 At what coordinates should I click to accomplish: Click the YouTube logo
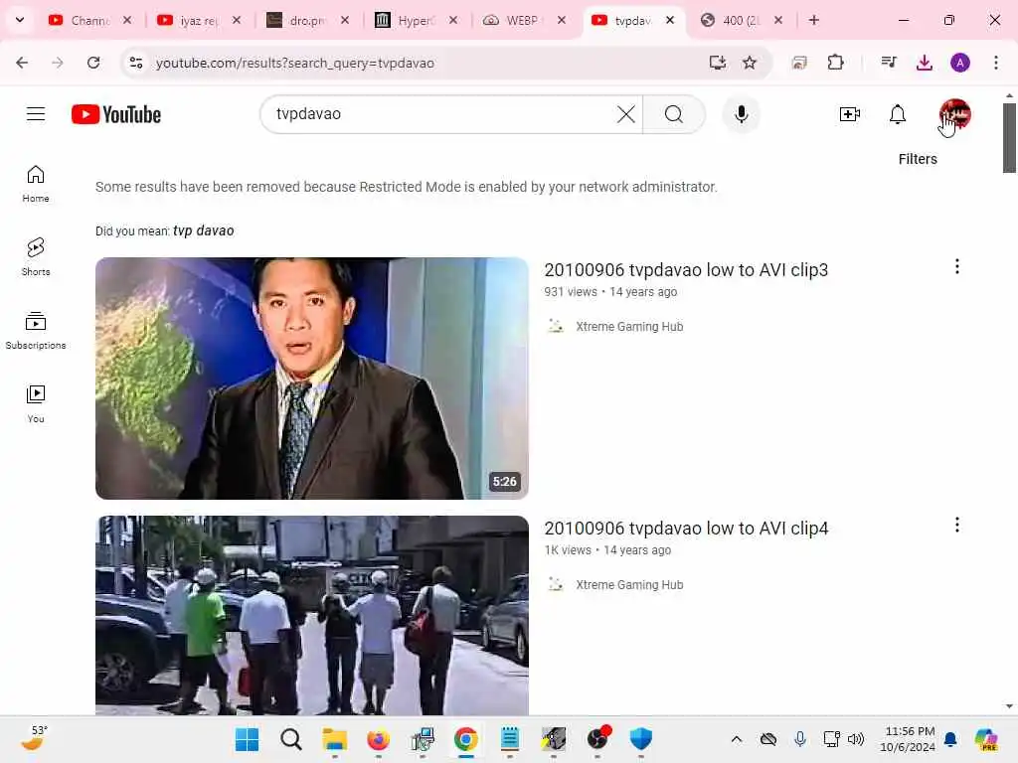(115, 114)
